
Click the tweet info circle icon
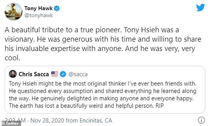point(201,120)
